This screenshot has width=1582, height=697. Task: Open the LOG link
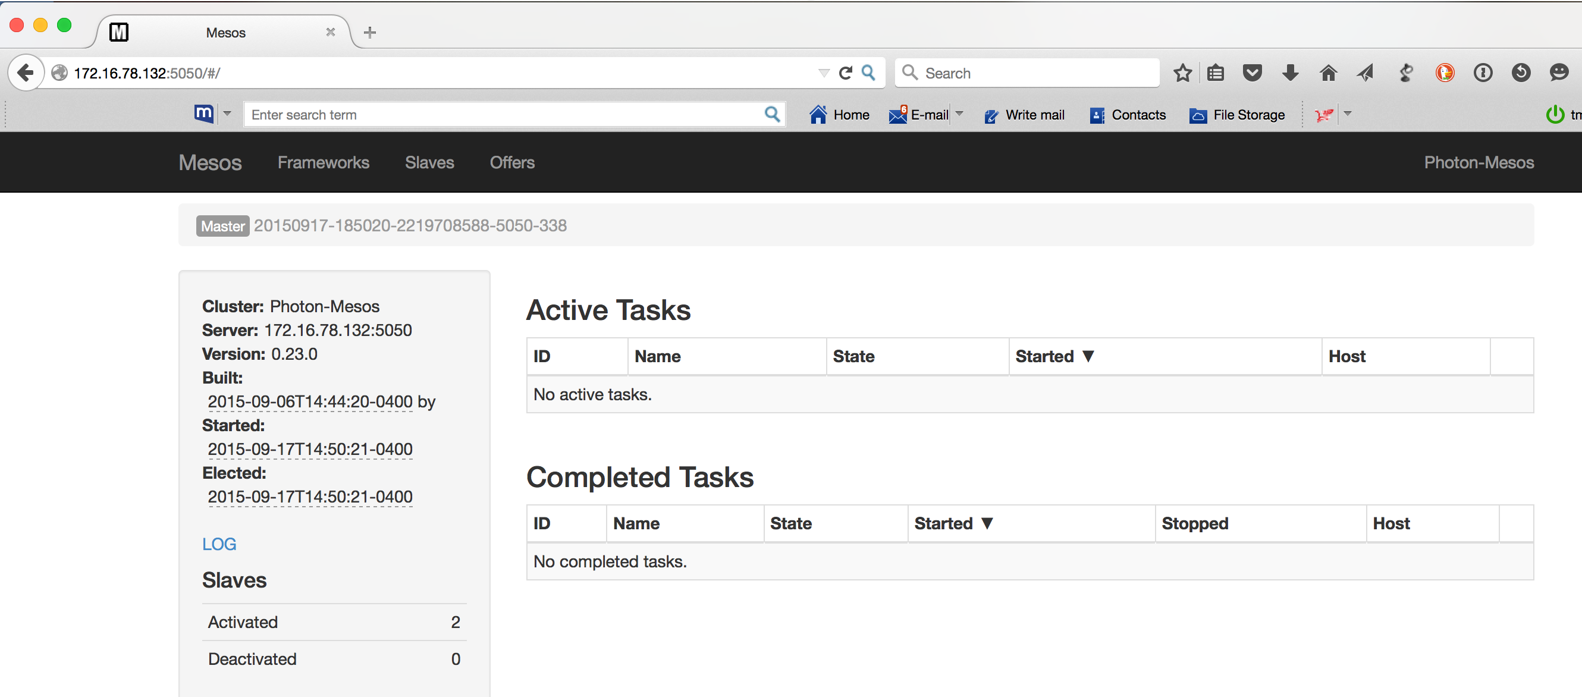click(219, 544)
